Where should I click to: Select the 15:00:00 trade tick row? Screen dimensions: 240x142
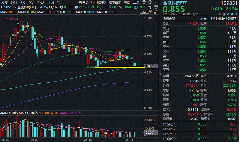[199, 139]
